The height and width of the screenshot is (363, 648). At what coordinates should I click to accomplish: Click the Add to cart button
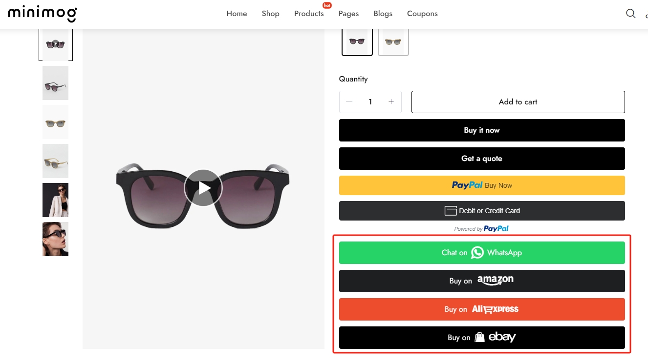518,102
